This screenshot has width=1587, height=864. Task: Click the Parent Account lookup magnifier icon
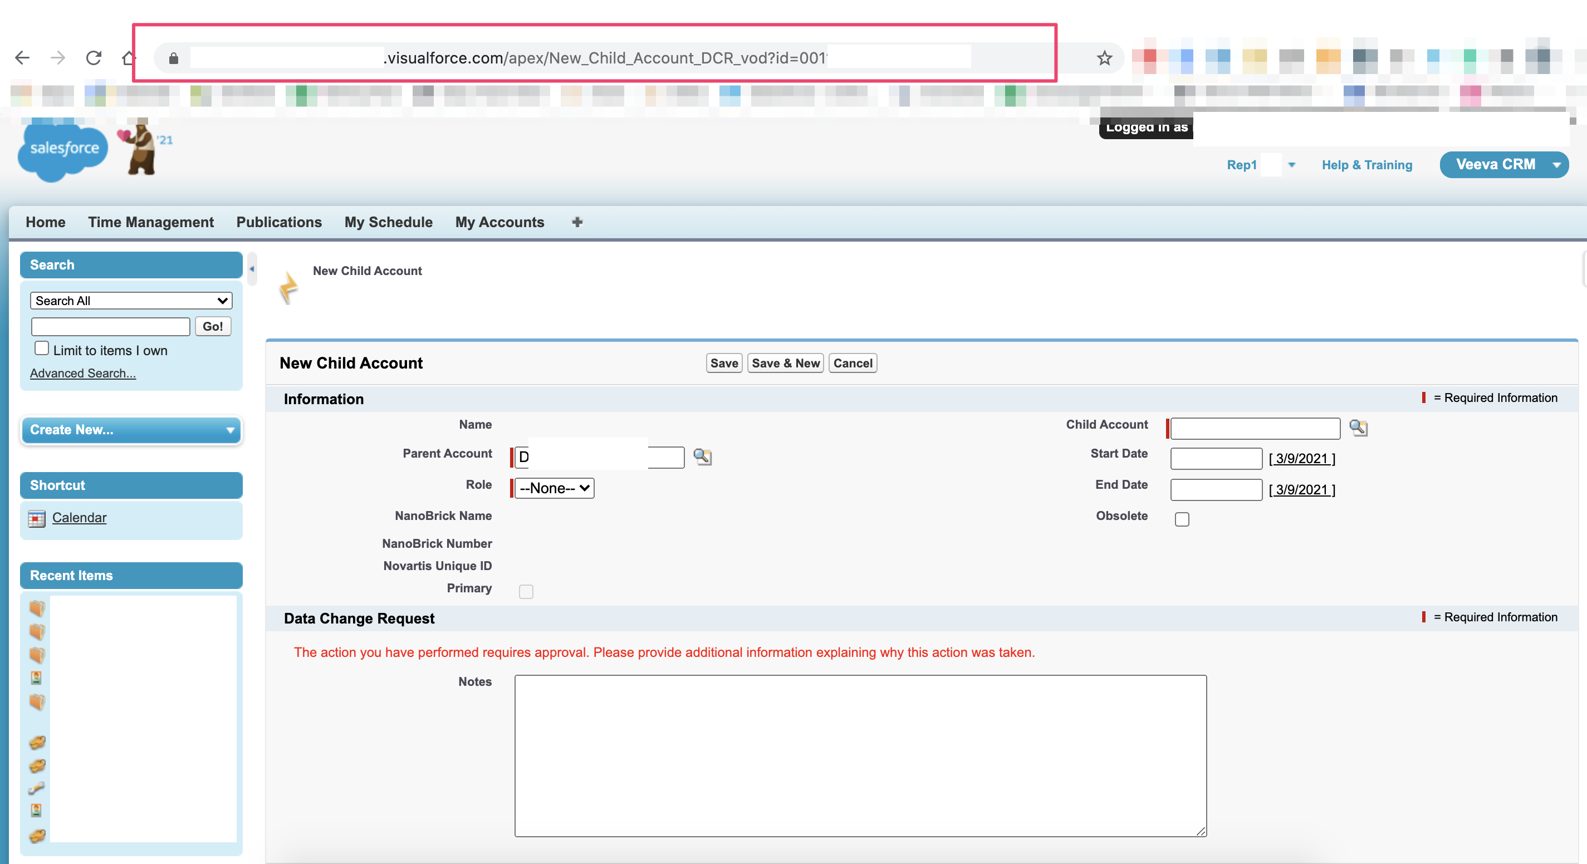(702, 456)
